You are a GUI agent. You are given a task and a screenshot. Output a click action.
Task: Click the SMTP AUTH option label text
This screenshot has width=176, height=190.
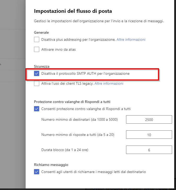click(86, 73)
